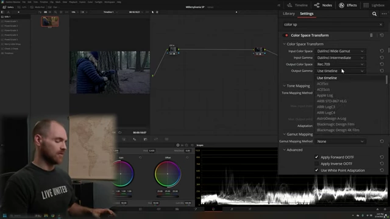390x219 pixels.
Task: Reset the Apply Forward OOTF option
Action: pyautogui.click(x=382, y=157)
